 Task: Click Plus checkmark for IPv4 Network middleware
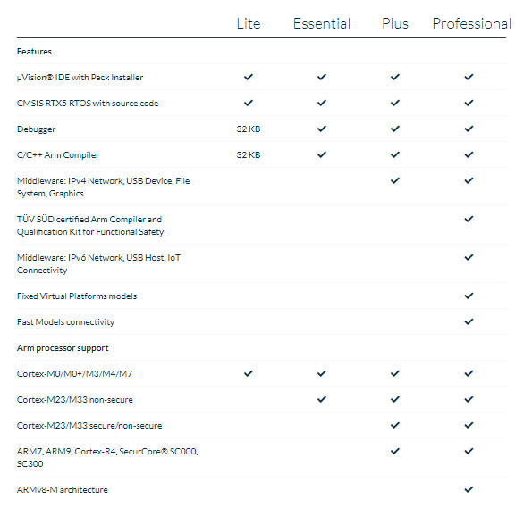pos(395,180)
